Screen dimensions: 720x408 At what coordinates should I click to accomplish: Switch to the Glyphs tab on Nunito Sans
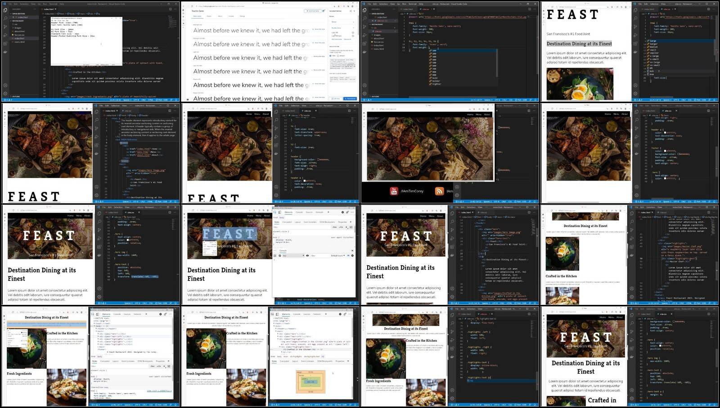[209, 16]
